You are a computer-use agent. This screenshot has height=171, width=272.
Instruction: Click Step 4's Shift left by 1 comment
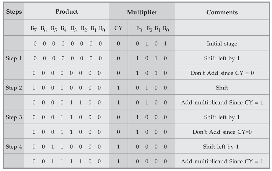click(222, 147)
